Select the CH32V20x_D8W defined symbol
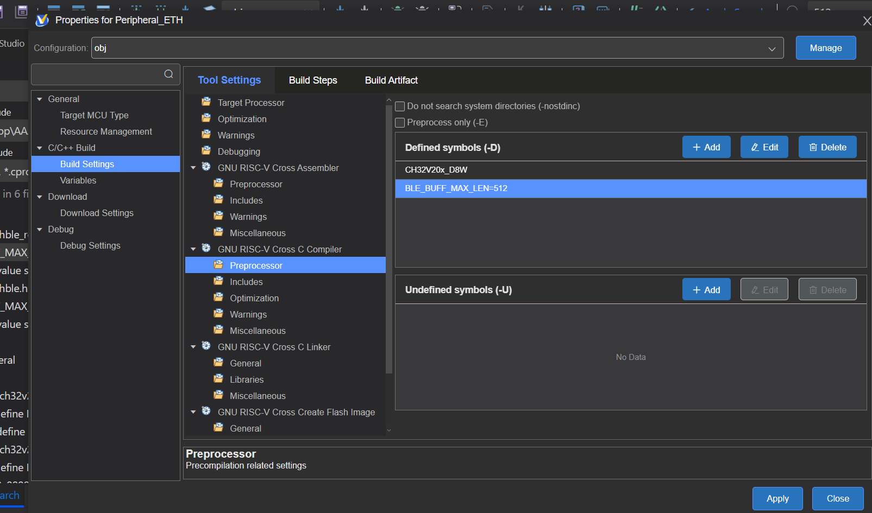 [x=631, y=170]
